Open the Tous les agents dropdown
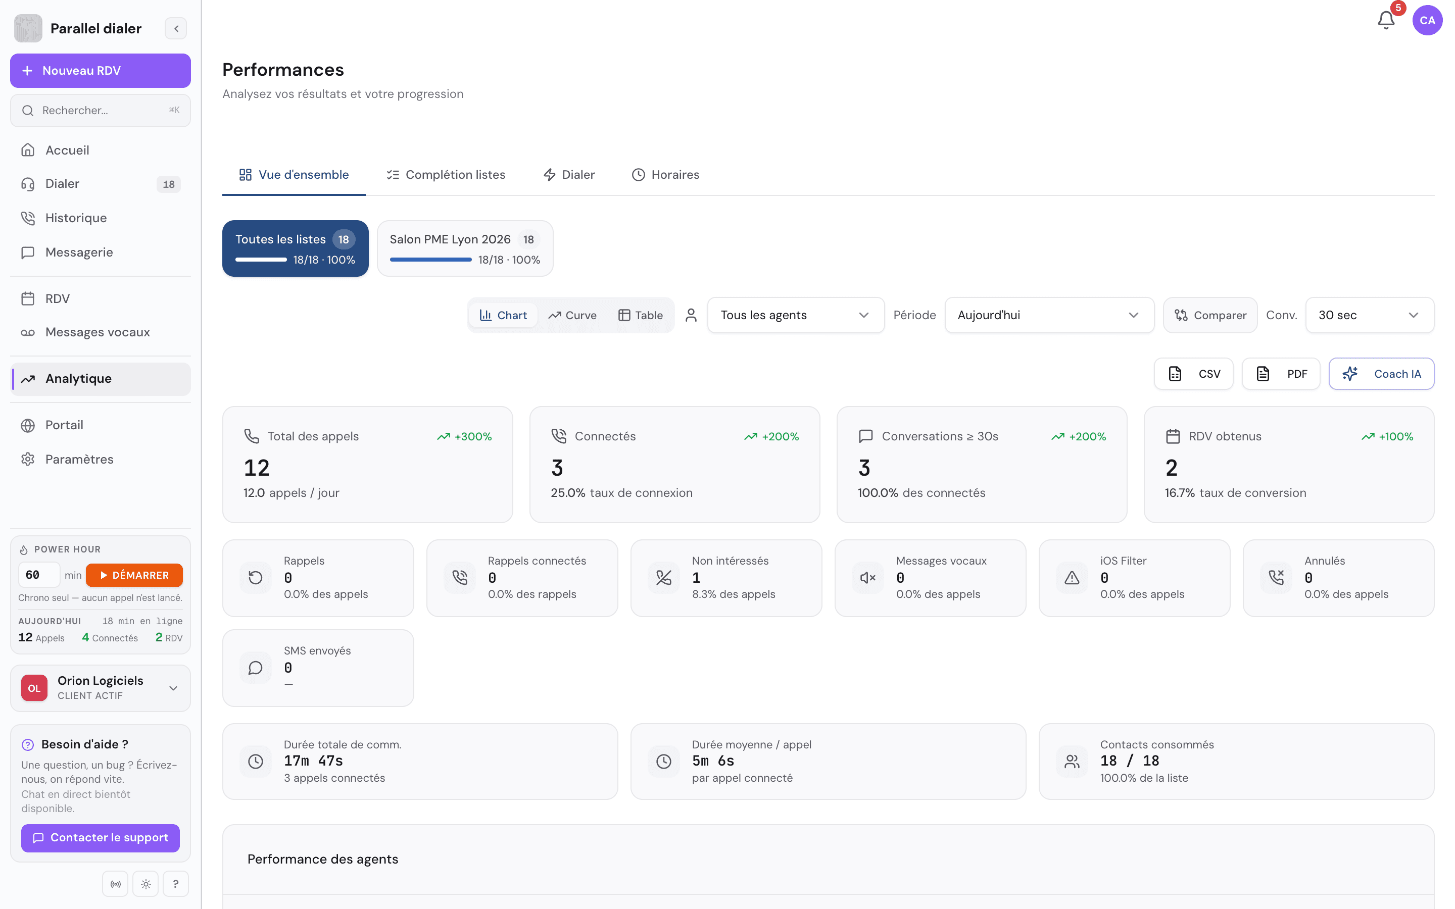Screen dimensions: 1455x909 point(795,315)
